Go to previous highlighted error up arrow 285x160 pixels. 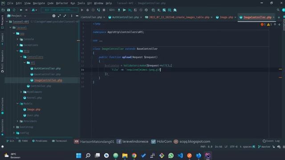pyautogui.click(x=275, y=24)
